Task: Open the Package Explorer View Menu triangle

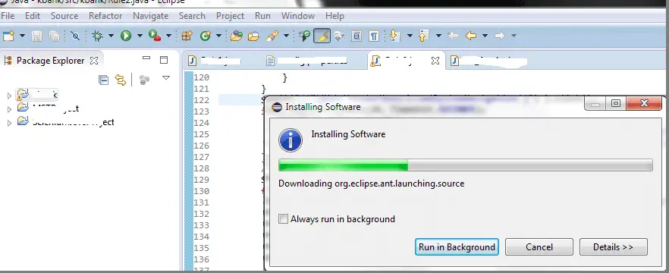Action: pyautogui.click(x=166, y=77)
